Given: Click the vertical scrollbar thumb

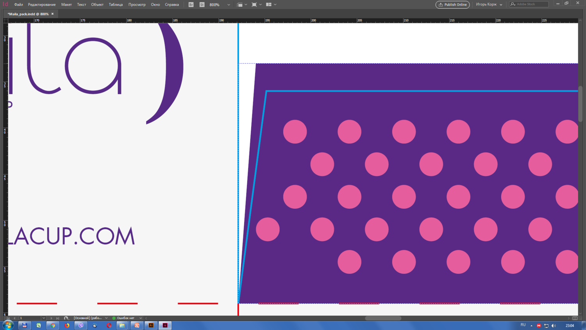Looking at the screenshot, I should click(x=581, y=104).
